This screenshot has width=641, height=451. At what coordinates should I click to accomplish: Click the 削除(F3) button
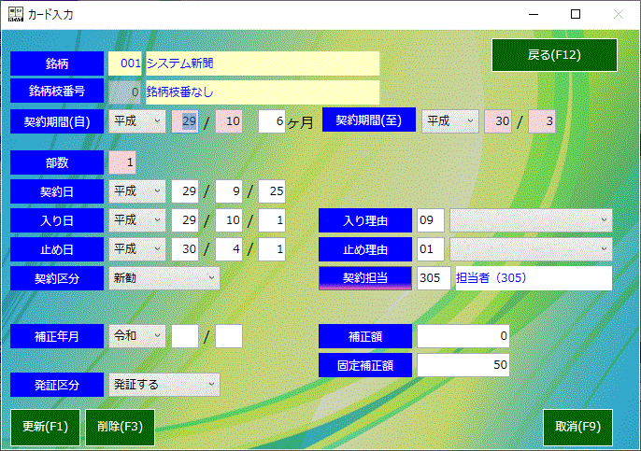120,427
